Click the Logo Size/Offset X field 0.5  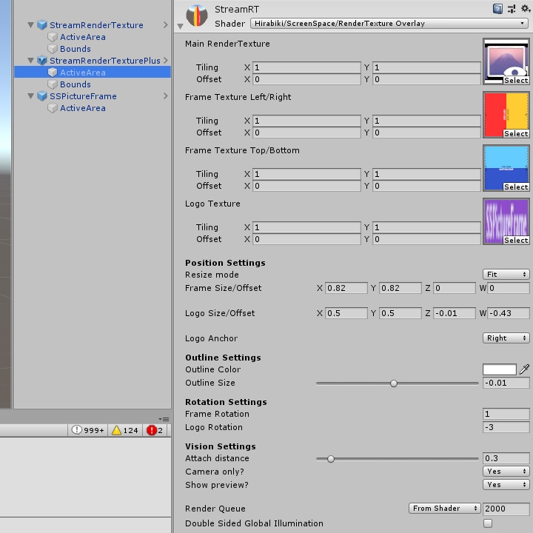[x=346, y=313]
